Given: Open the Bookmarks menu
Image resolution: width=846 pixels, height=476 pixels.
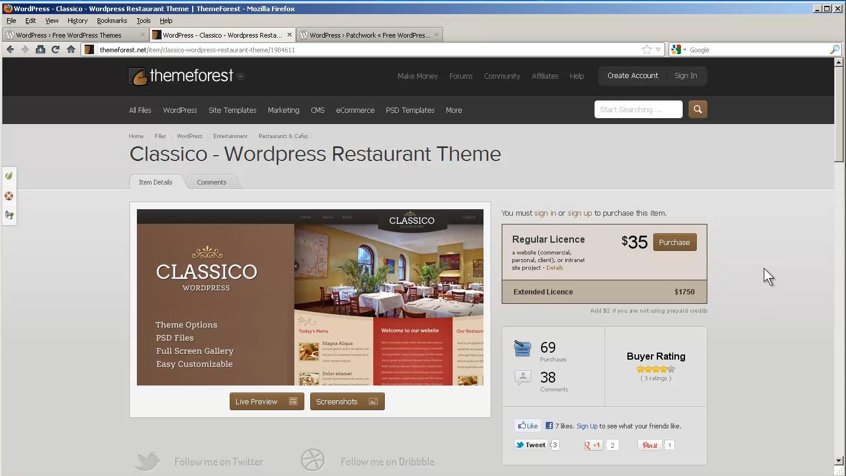Looking at the screenshot, I should click(112, 21).
